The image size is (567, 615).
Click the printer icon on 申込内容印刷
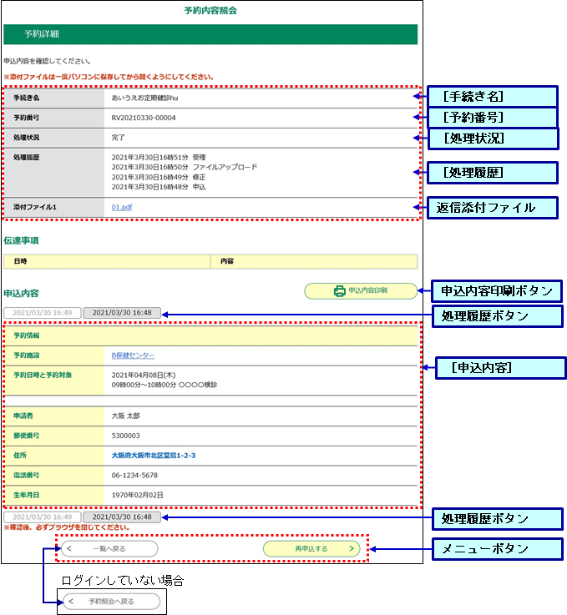(339, 291)
